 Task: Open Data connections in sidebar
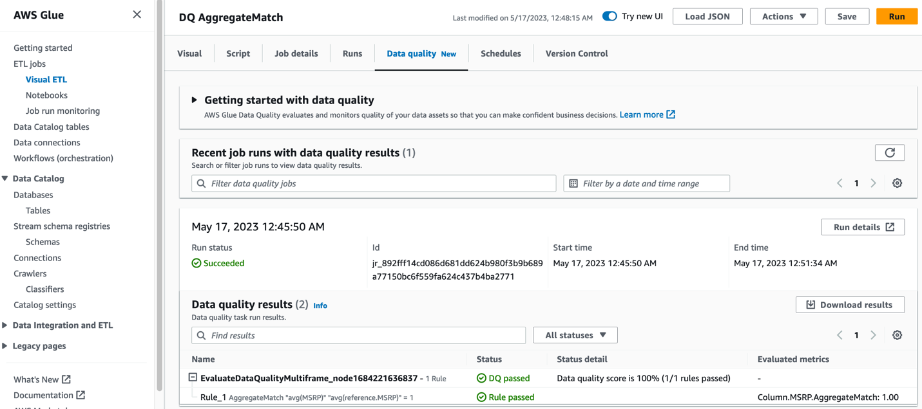pyautogui.click(x=47, y=142)
